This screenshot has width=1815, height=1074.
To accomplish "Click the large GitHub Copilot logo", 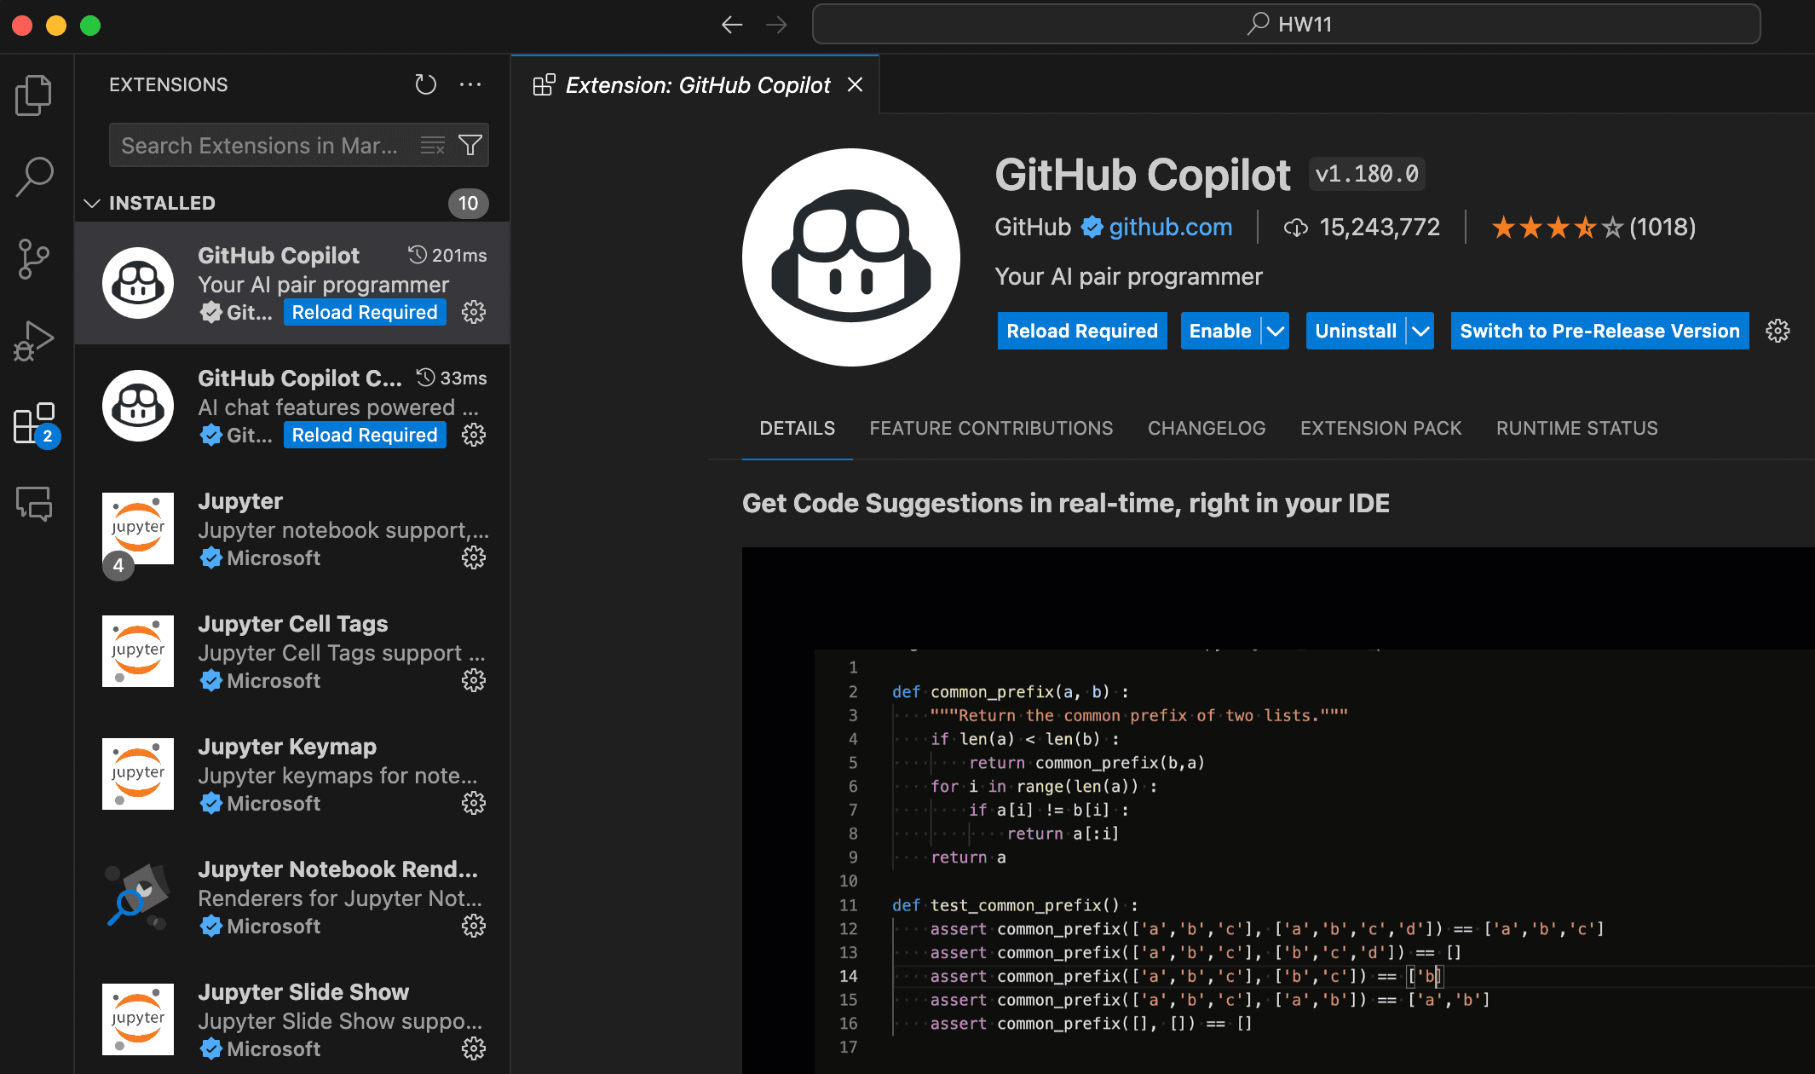I will (850, 257).
